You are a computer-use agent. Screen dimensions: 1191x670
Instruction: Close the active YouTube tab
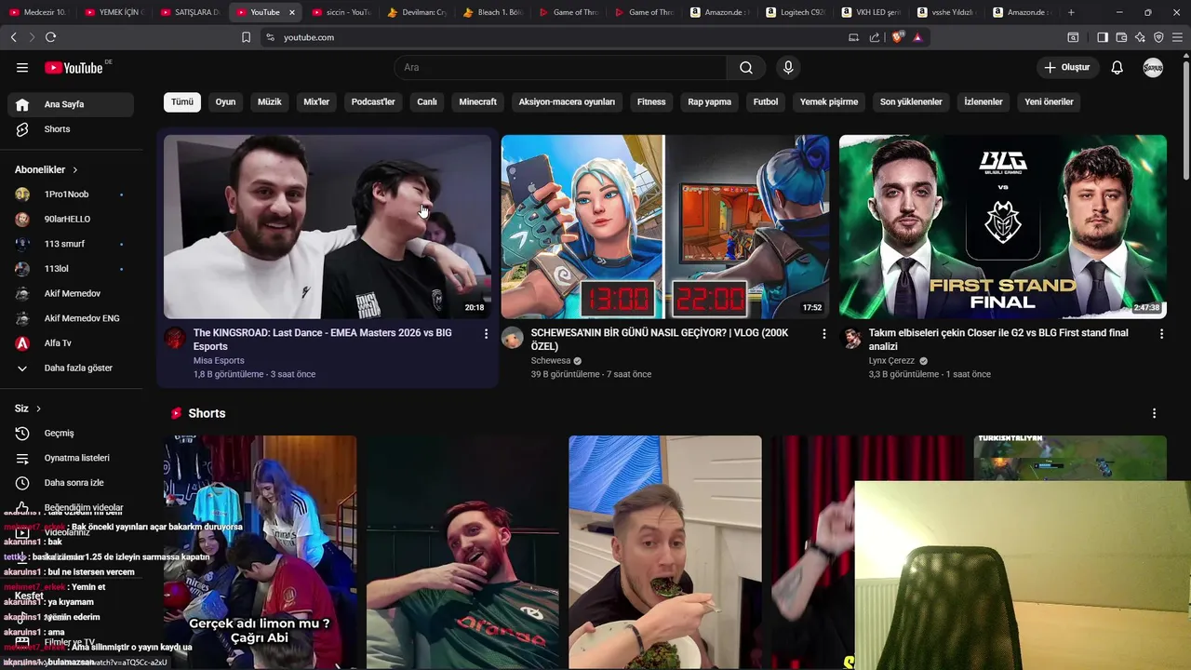click(x=292, y=12)
